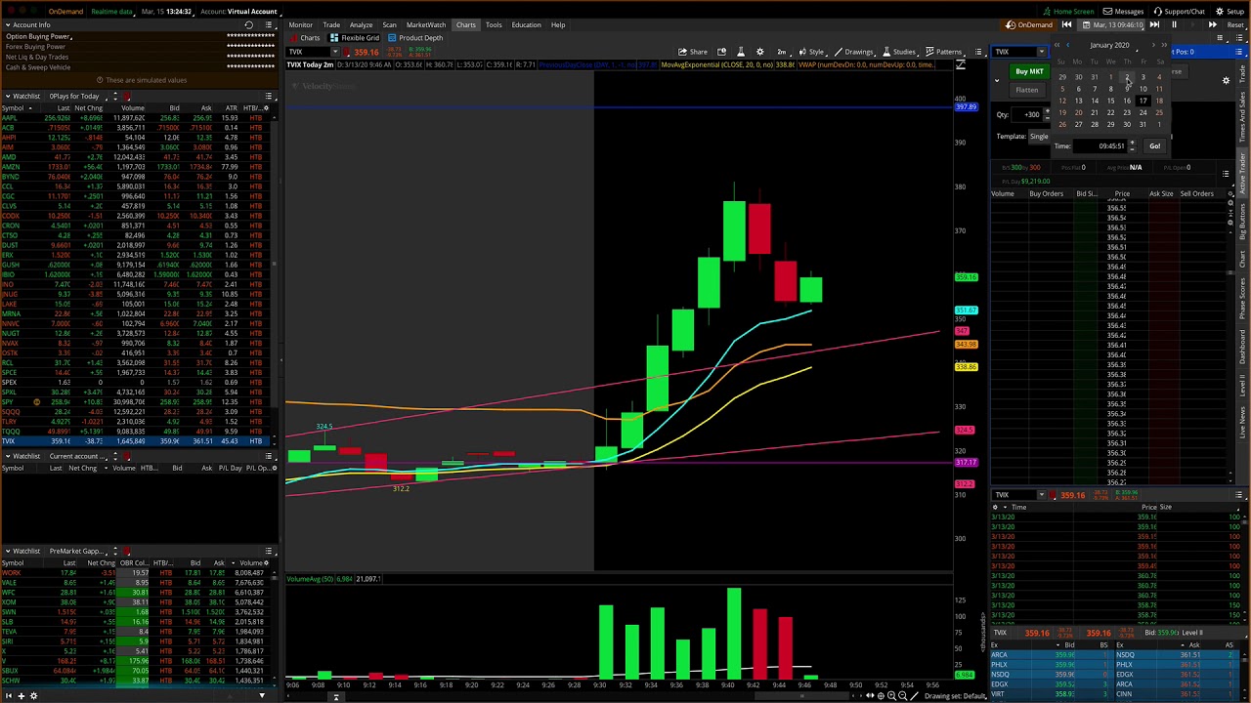Select January 17 in calendar
1251x703 pixels.
(1143, 101)
